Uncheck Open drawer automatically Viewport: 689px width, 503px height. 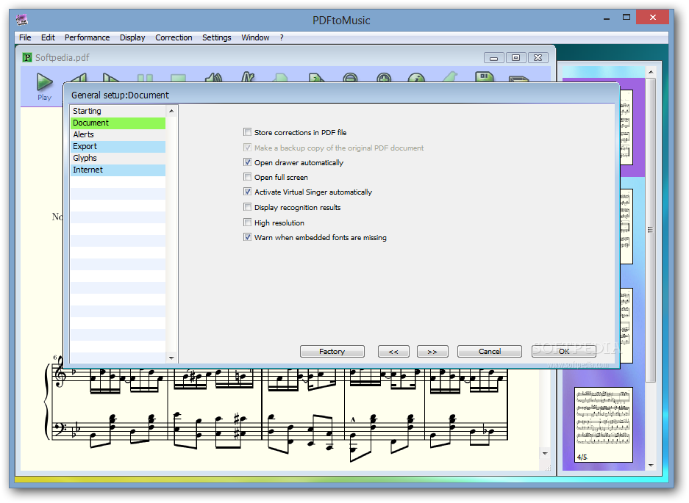(x=247, y=162)
